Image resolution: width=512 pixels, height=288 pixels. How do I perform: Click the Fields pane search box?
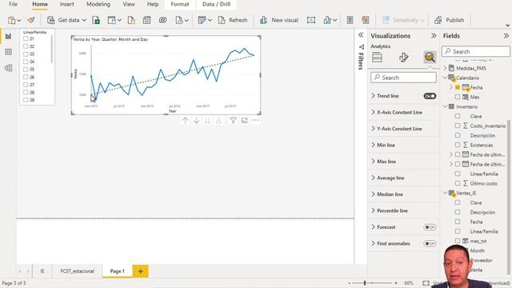click(x=476, y=51)
